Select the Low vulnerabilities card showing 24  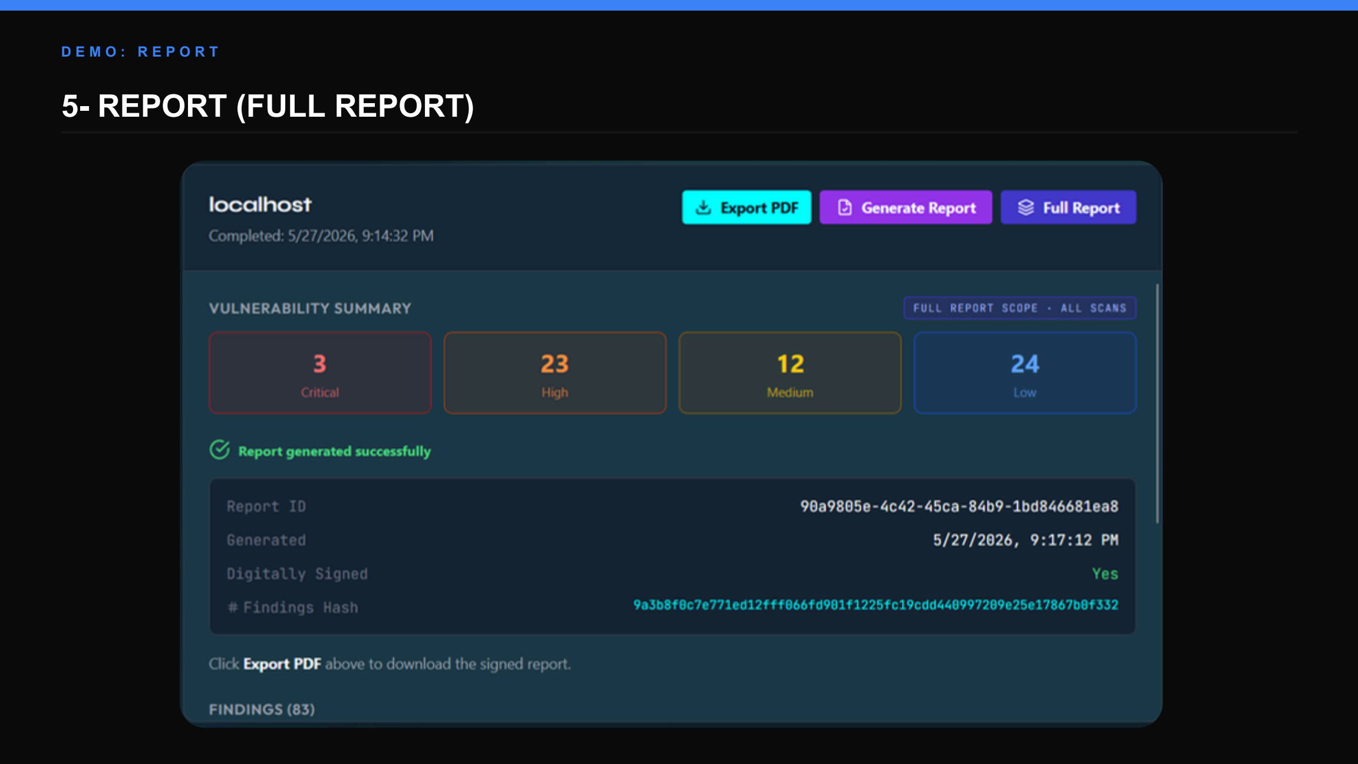[x=1025, y=373]
